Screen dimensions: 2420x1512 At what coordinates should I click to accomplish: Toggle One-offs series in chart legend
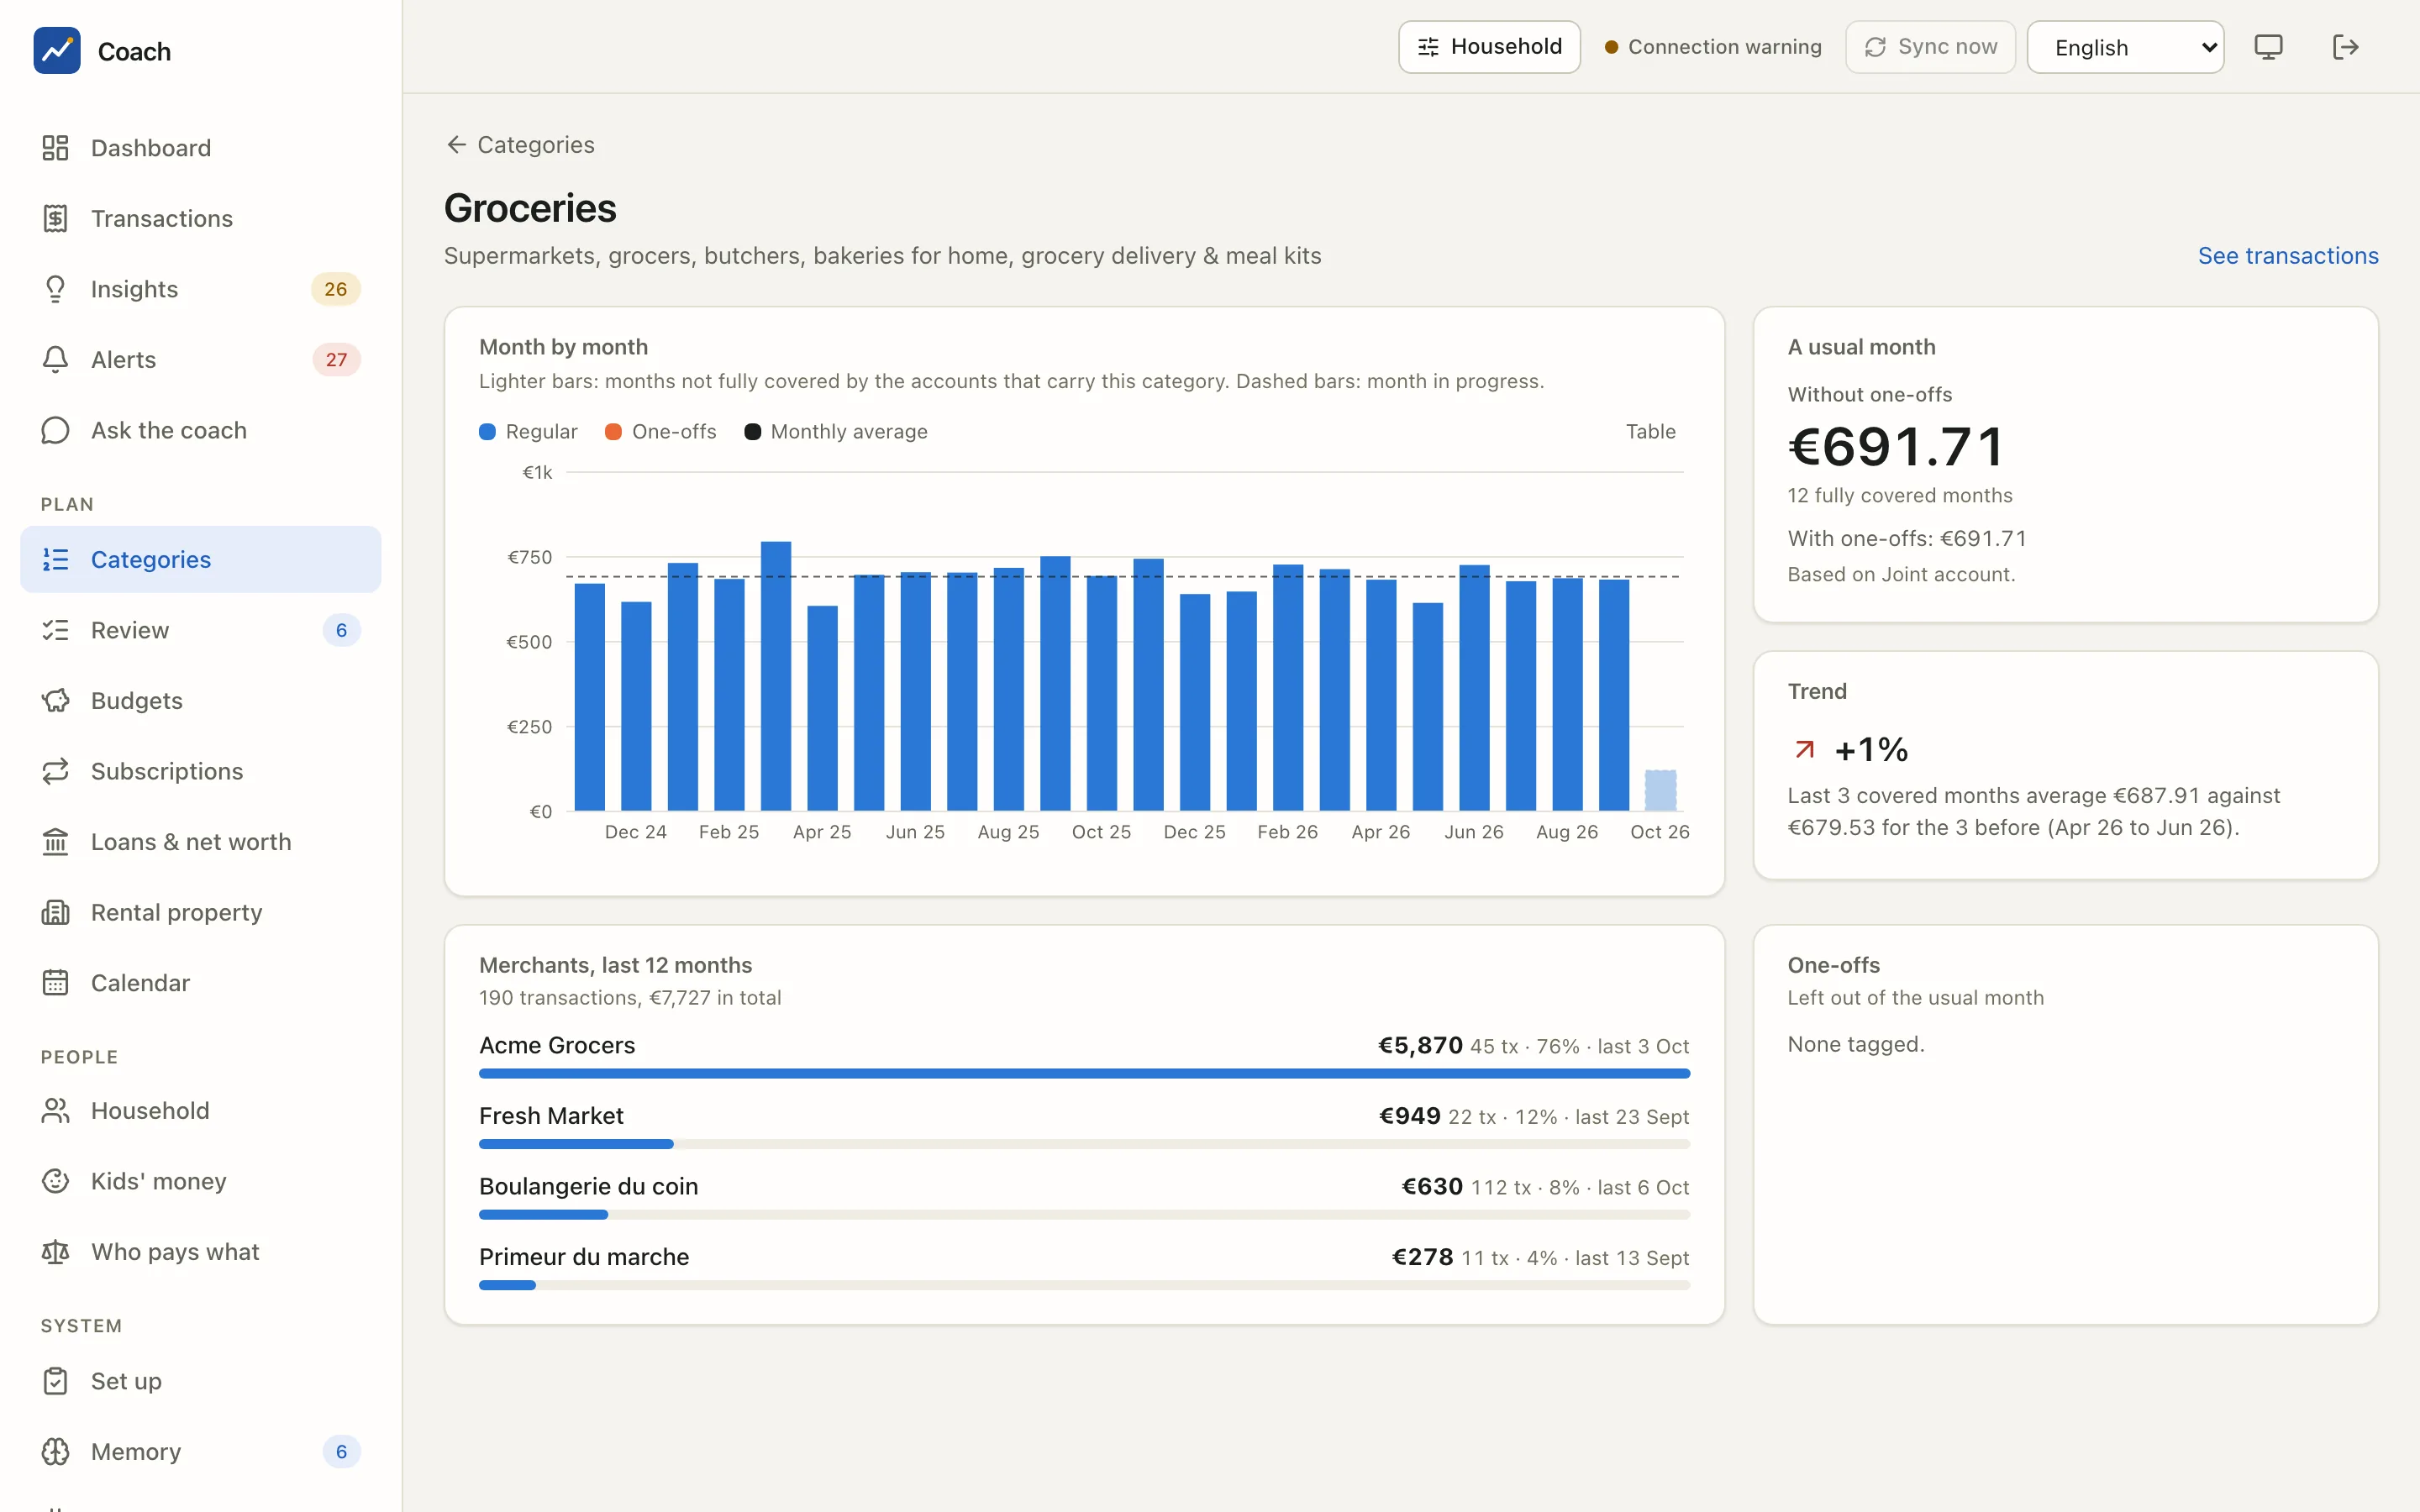tap(661, 432)
